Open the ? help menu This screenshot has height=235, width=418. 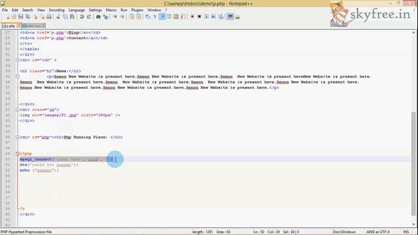click(166, 10)
